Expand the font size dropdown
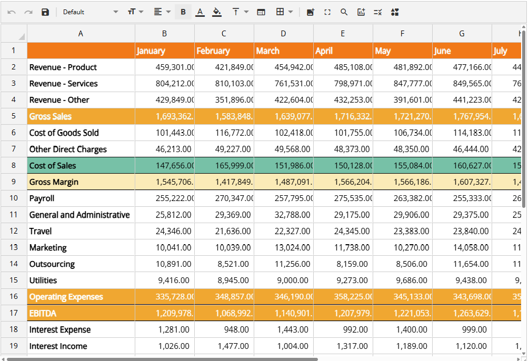The image size is (529, 361). pos(135,12)
